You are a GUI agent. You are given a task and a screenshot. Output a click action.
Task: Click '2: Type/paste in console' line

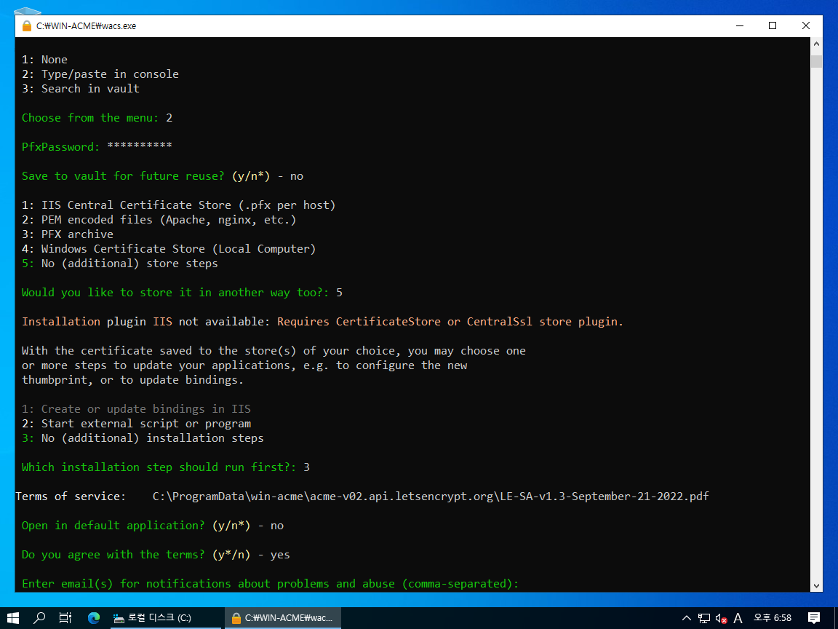click(x=100, y=74)
